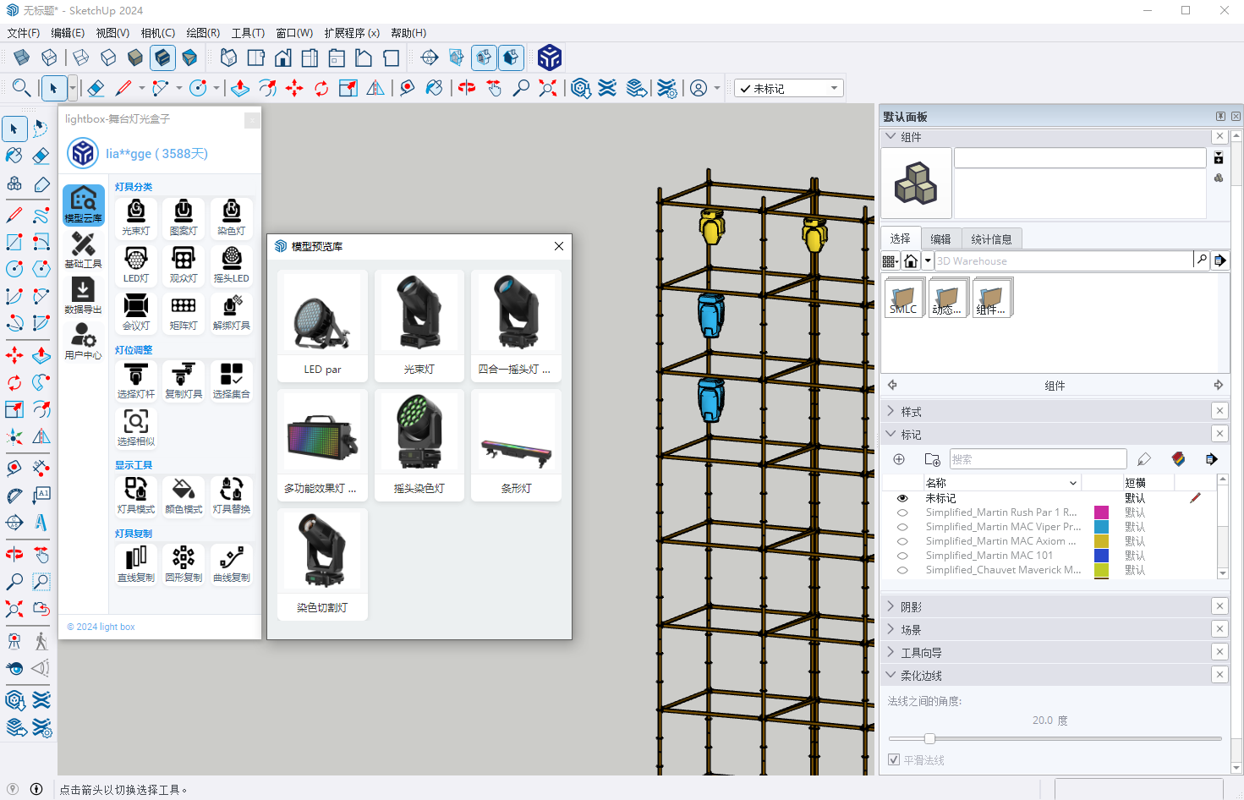Toggle visibility of Simplified_Martin MAC Axiom tag
The image size is (1244, 800).
click(902, 541)
